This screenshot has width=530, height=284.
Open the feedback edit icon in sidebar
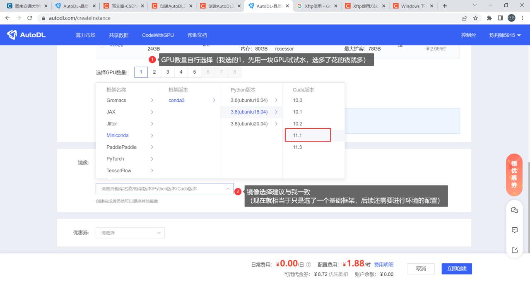pyautogui.click(x=515, y=250)
